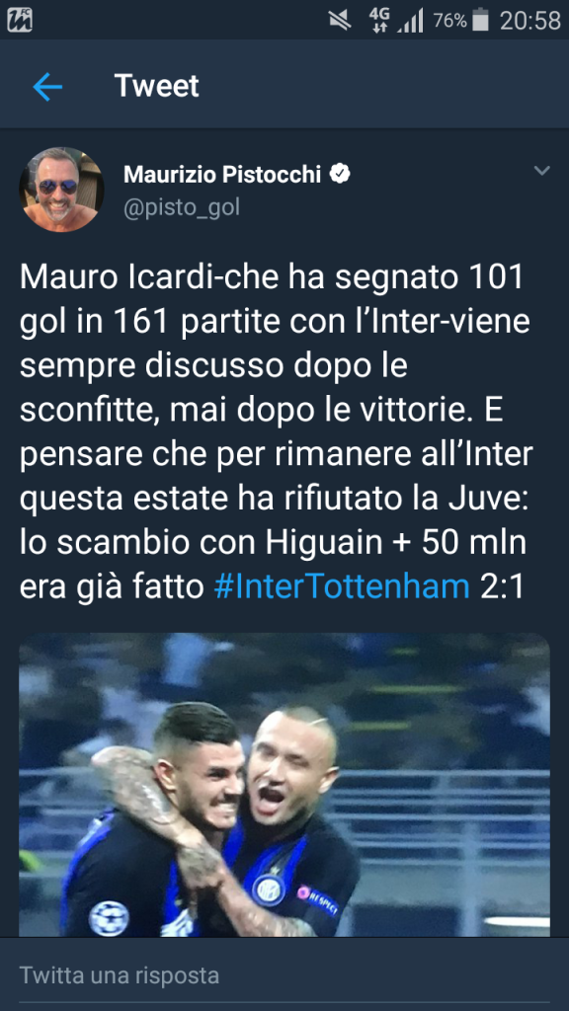The image size is (569, 1011).
Task: Tap the battery icon in status bar
Action: (x=480, y=20)
